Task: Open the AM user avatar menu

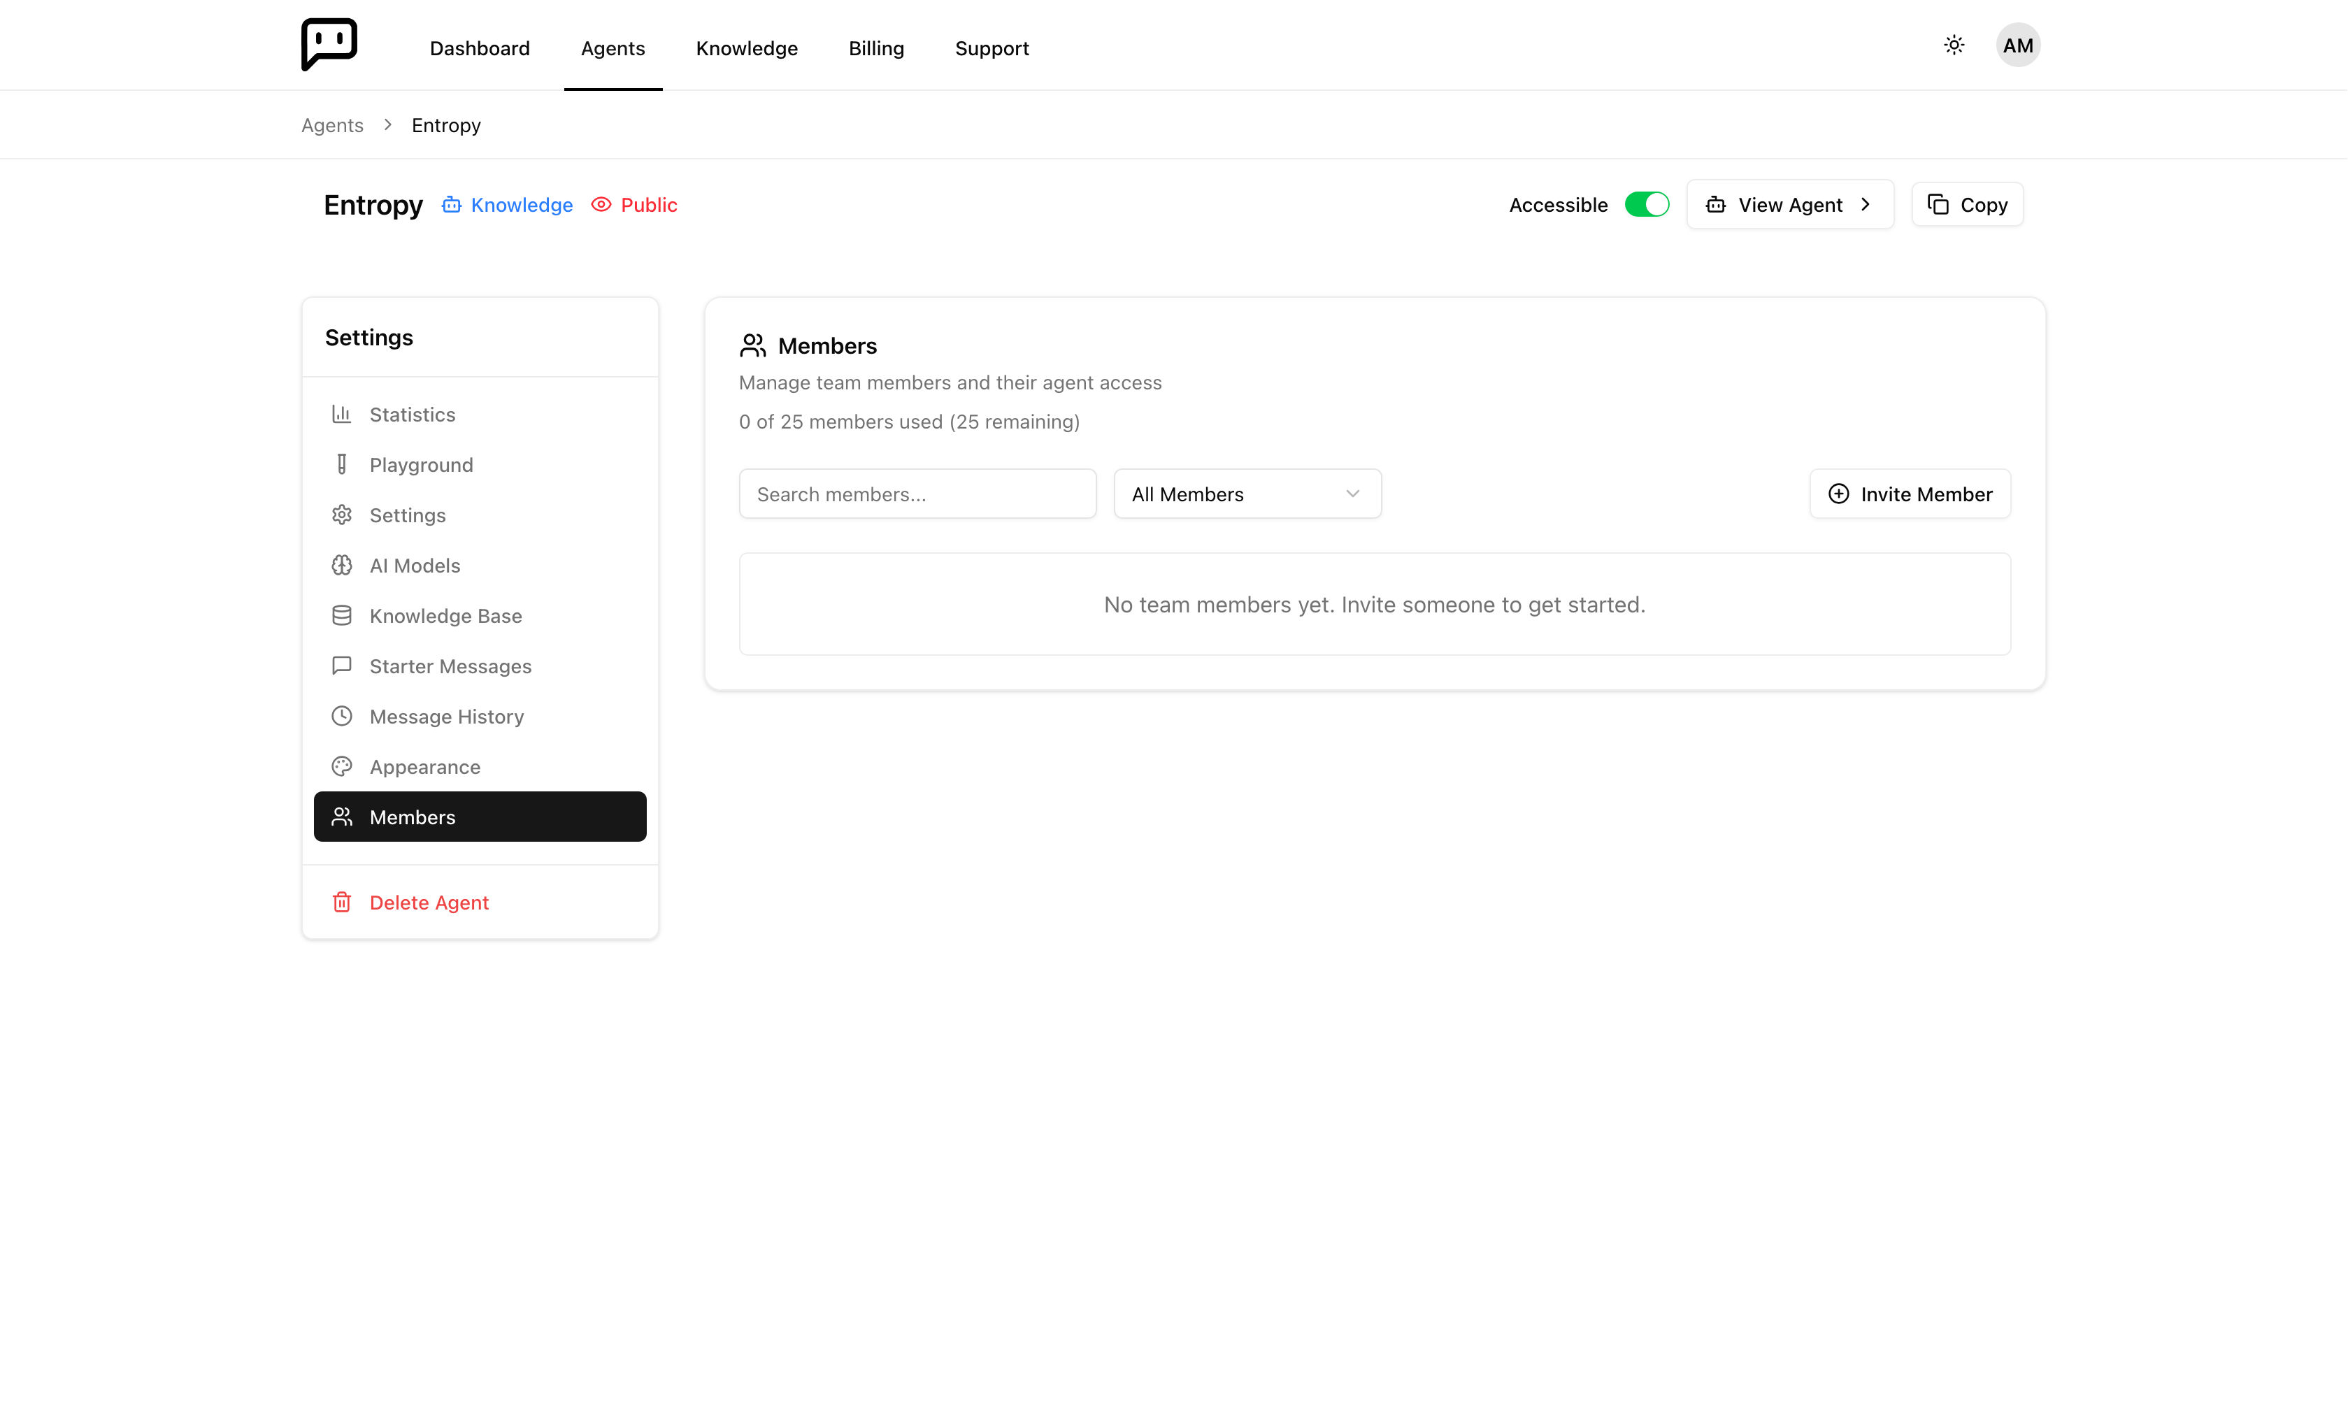Action: pyautogui.click(x=2018, y=45)
